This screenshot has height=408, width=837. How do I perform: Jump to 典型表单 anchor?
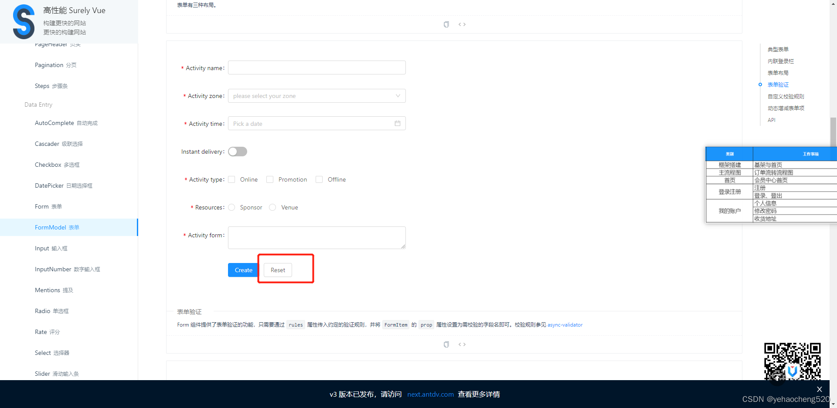(x=778, y=49)
